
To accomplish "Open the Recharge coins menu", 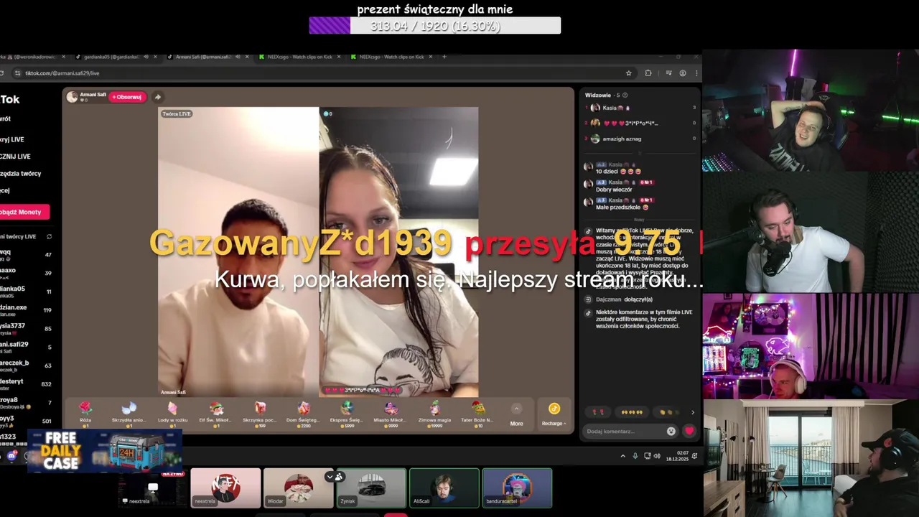I will coord(554,414).
